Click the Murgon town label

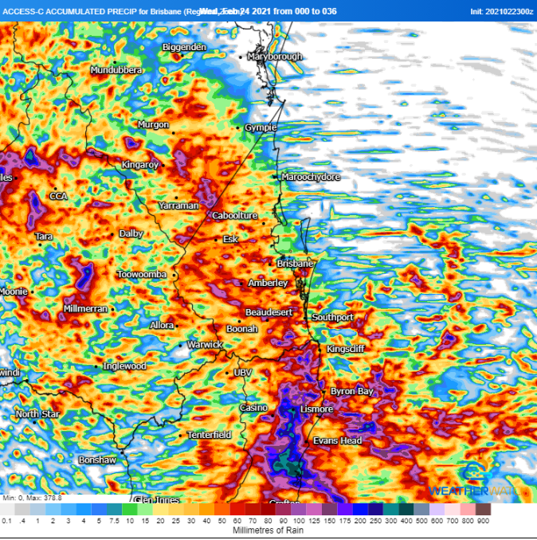pos(153,125)
